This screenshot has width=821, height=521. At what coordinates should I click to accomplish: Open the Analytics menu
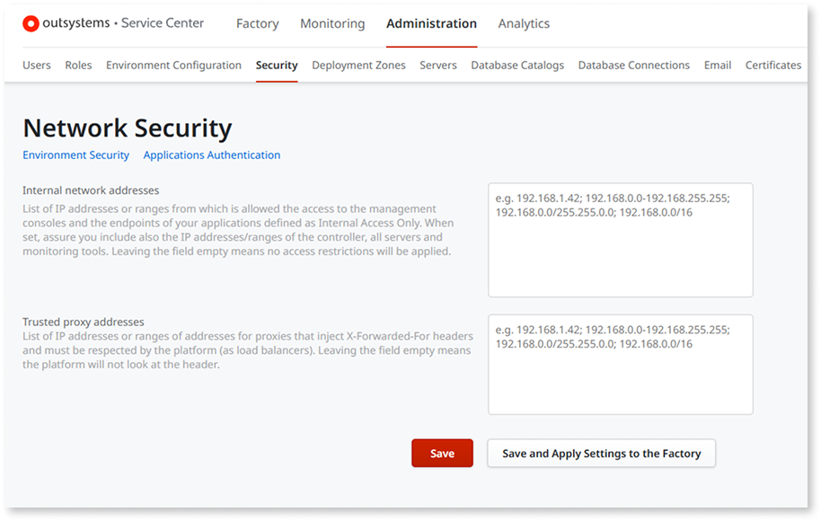point(524,23)
